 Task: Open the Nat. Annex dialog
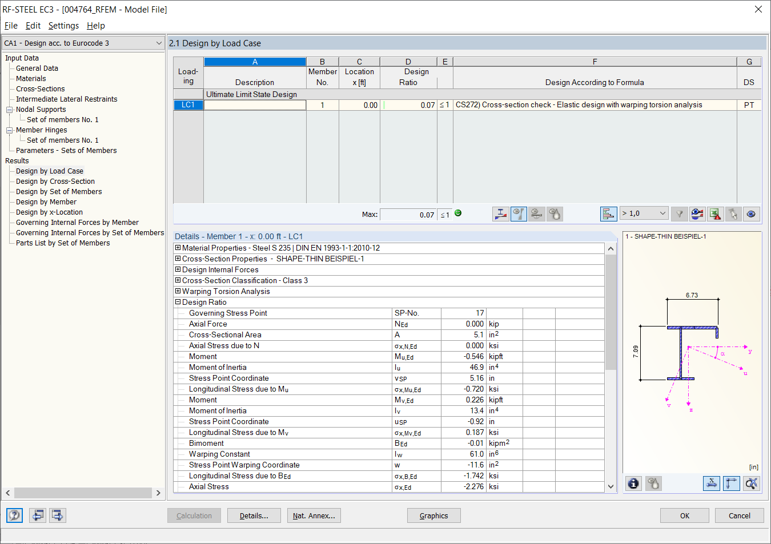click(x=314, y=515)
